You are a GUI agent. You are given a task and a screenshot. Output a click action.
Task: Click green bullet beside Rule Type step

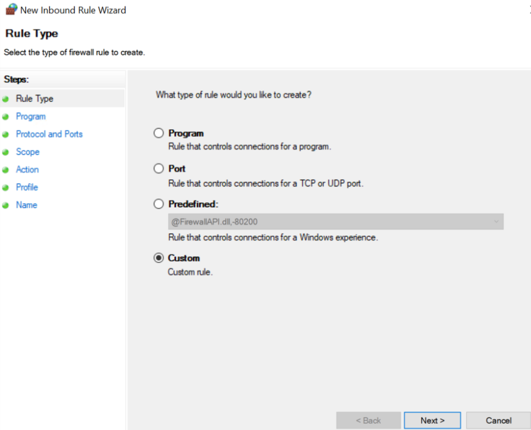6,99
